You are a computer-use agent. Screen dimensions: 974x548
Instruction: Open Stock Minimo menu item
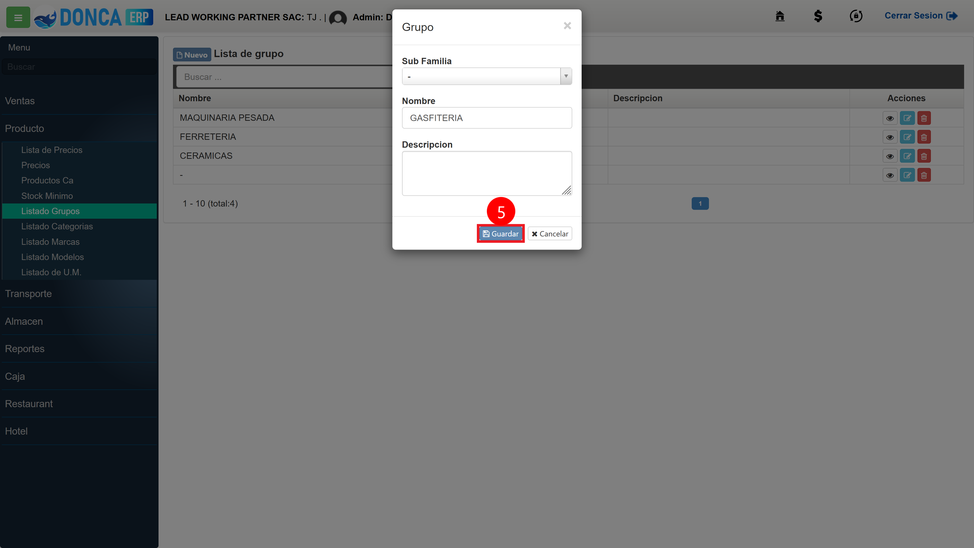(x=79, y=196)
